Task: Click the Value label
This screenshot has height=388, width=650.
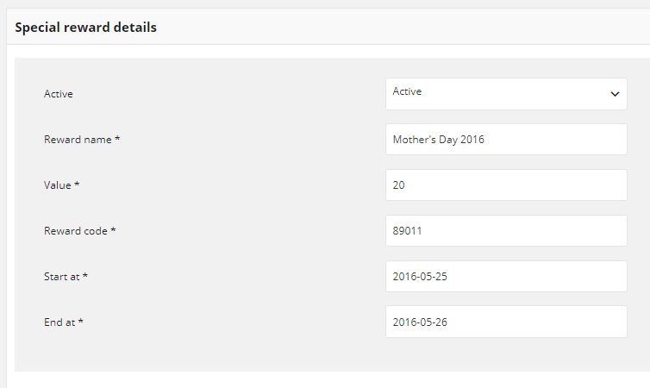Action: 61,185
